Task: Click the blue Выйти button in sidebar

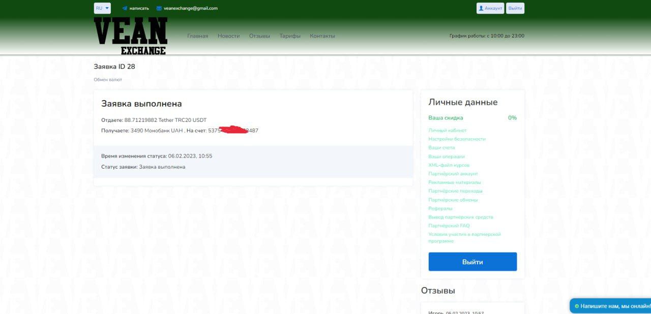Action: coord(472,262)
